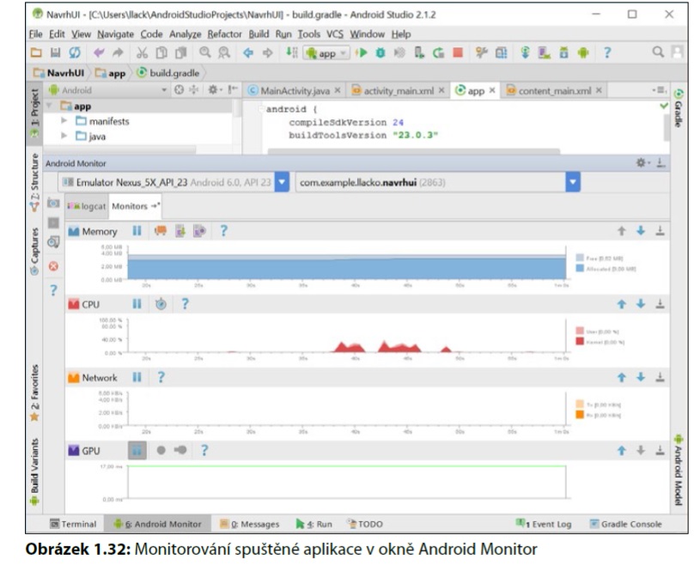Open the Gradle side panel
This screenshot has height=566, width=694.
click(x=678, y=108)
